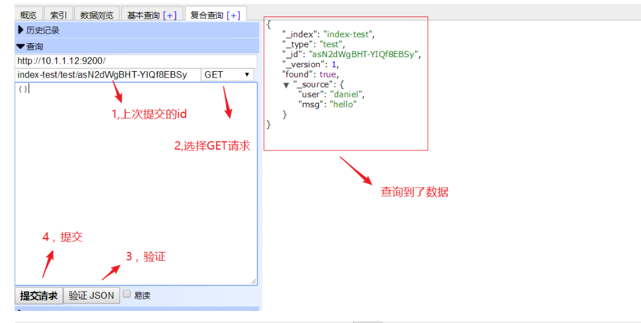Open the GET request method dropdown
Screen dimensions: 641x323
pos(227,75)
